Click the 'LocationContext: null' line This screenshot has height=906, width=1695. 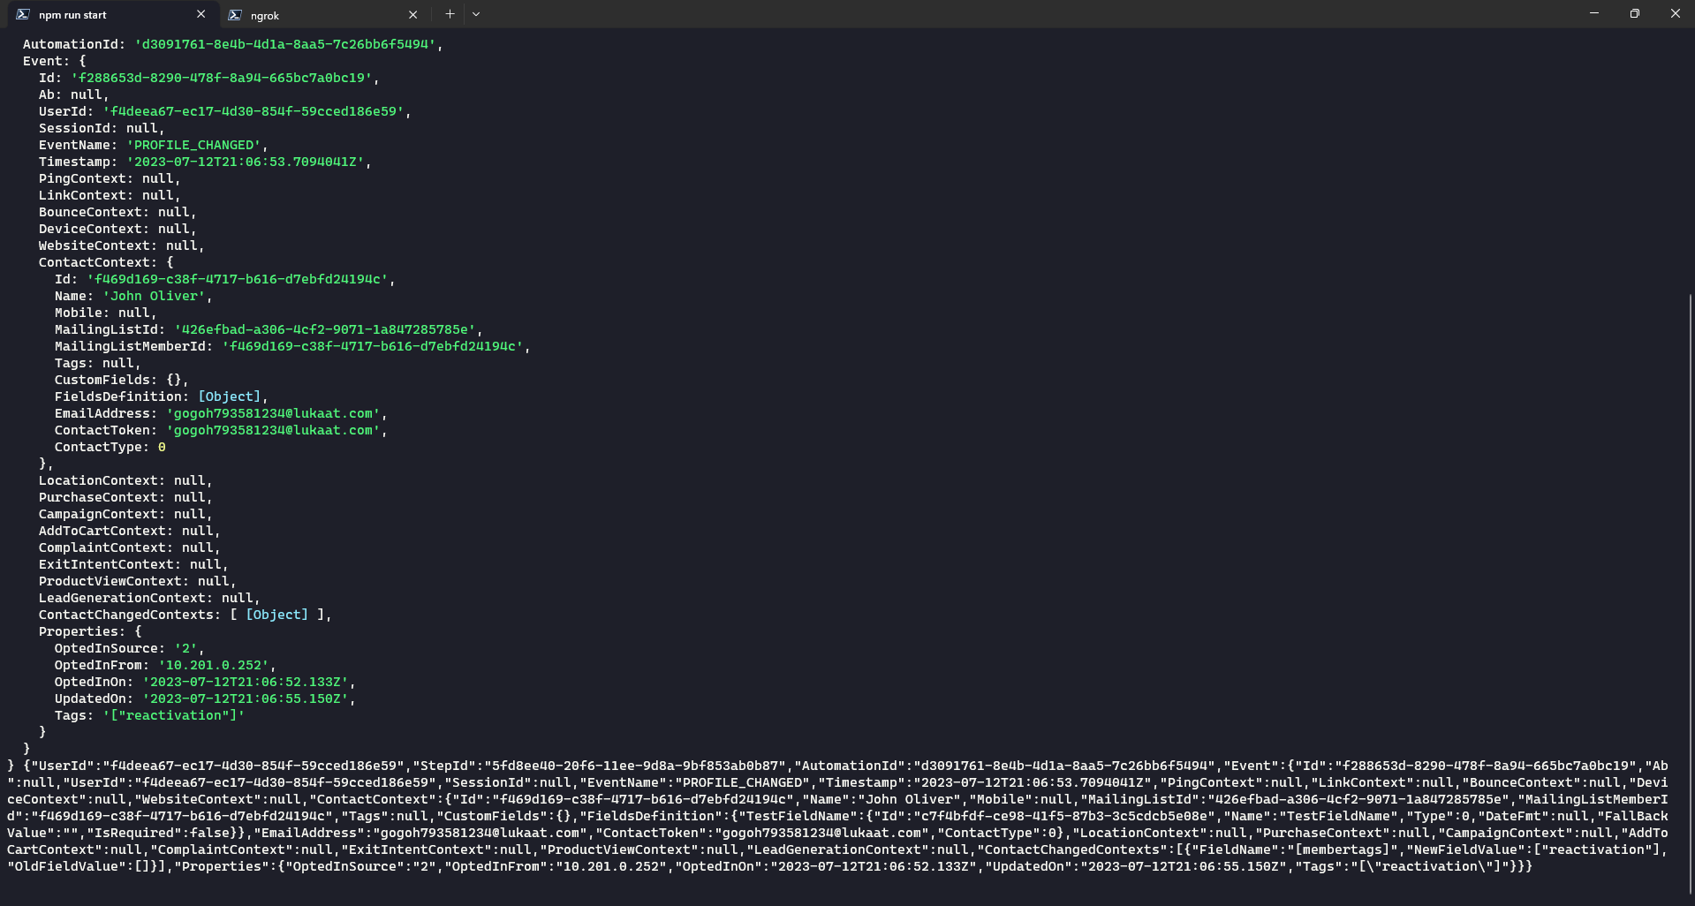125,480
